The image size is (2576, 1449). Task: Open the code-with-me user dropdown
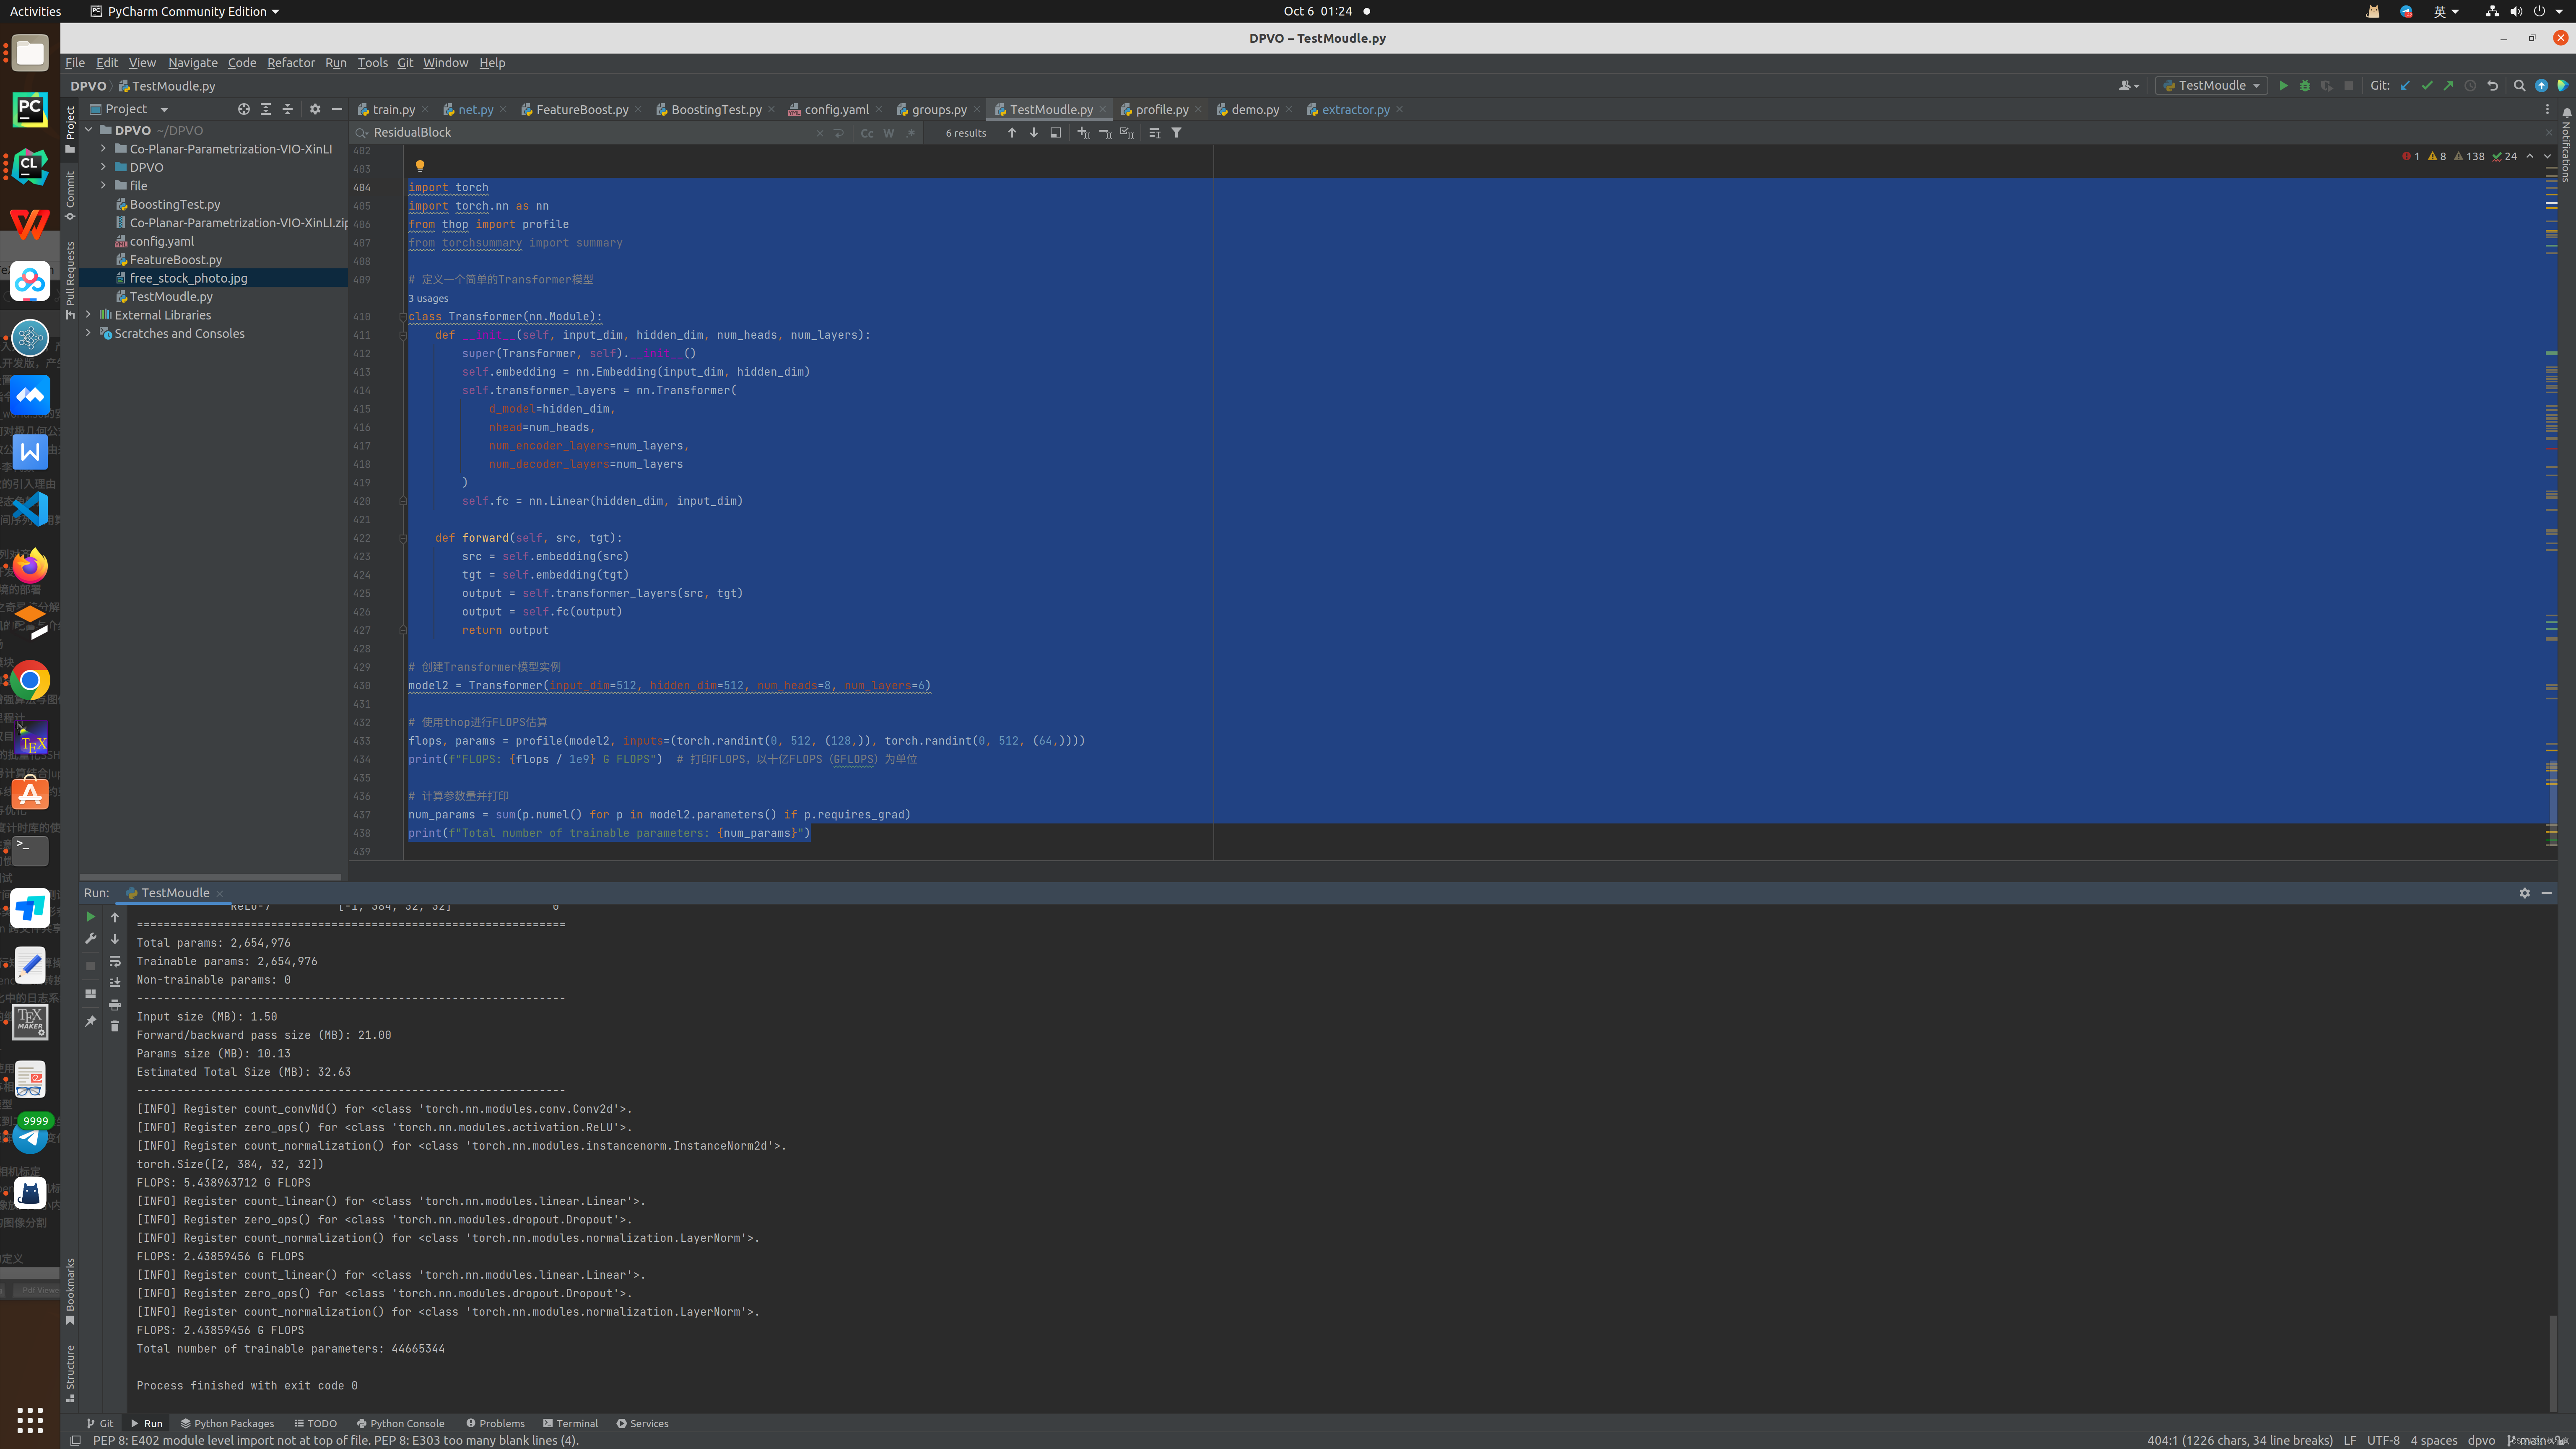click(2129, 86)
